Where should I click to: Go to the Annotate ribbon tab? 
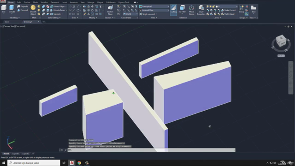[x=74, y=2]
